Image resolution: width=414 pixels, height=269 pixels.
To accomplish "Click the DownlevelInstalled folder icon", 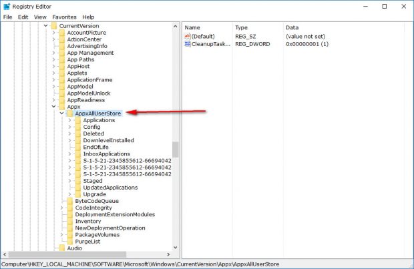I will pyautogui.click(x=78, y=140).
